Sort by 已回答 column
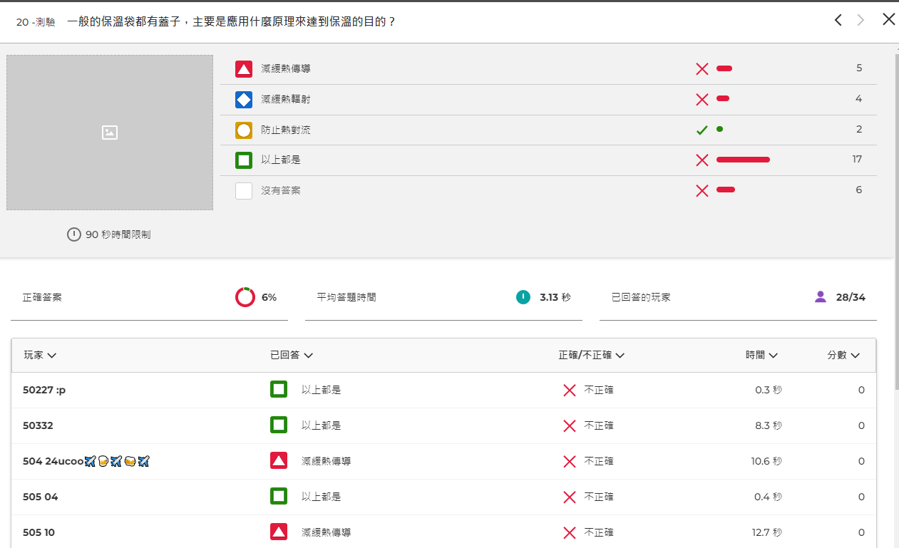Screen dimensions: 899x548 click(292, 355)
